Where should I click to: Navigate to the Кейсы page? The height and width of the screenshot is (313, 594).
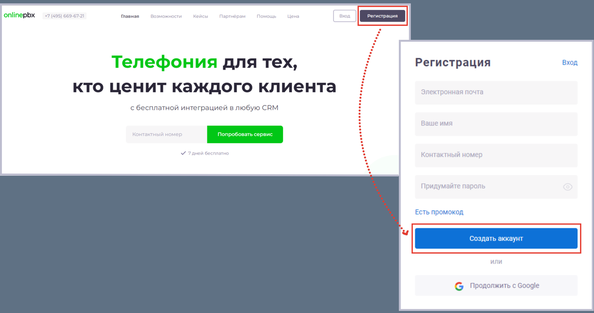coord(200,16)
